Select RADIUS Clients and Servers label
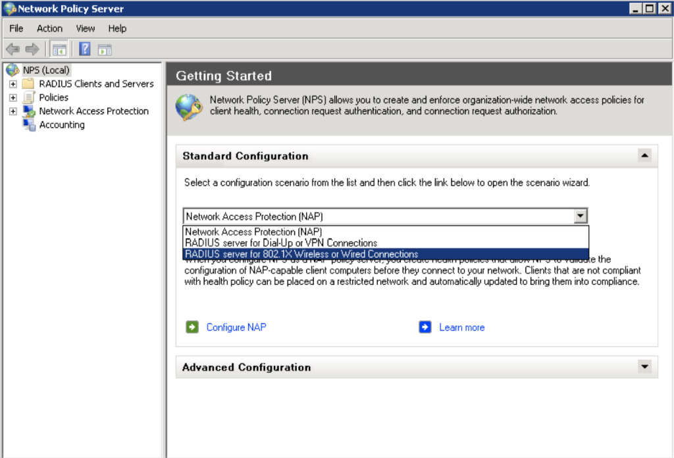 coord(96,84)
